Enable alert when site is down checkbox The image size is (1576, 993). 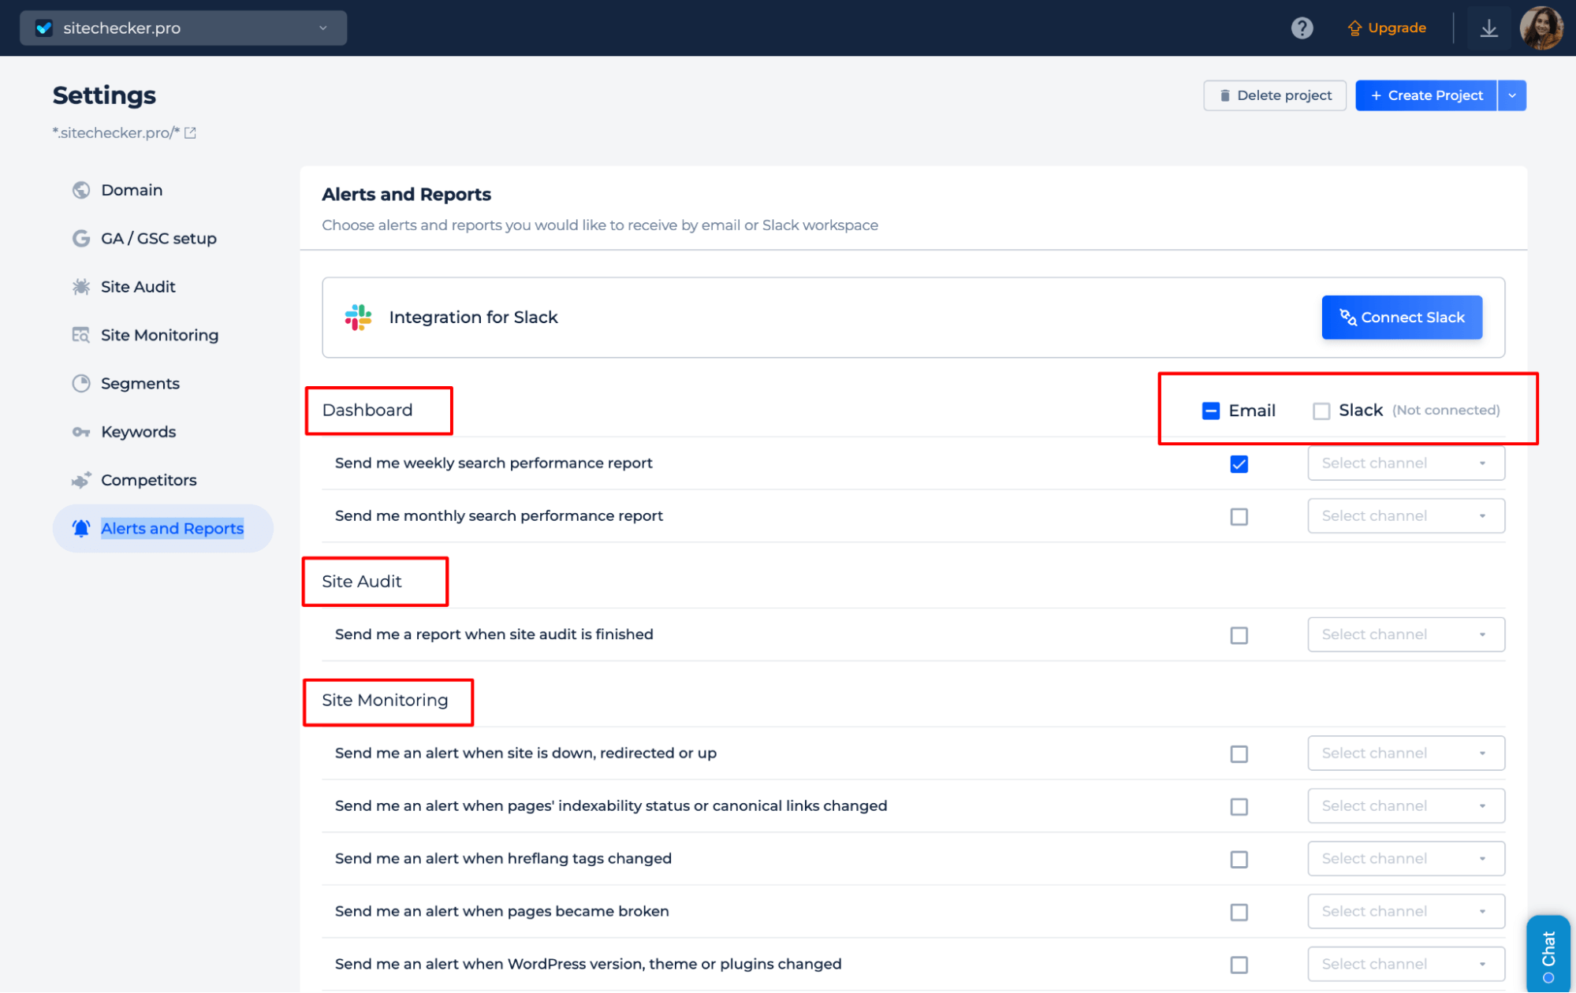pyautogui.click(x=1239, y=754)
